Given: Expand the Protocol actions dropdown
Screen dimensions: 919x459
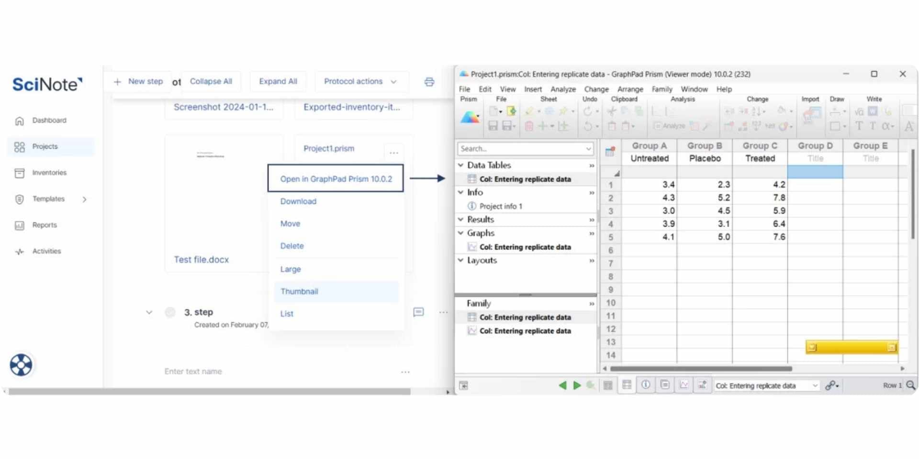Looking at the screenshot, I should pos(361,81).
